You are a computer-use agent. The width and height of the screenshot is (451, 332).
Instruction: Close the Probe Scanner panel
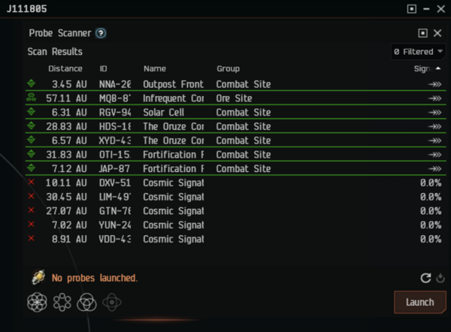[439, 33]
